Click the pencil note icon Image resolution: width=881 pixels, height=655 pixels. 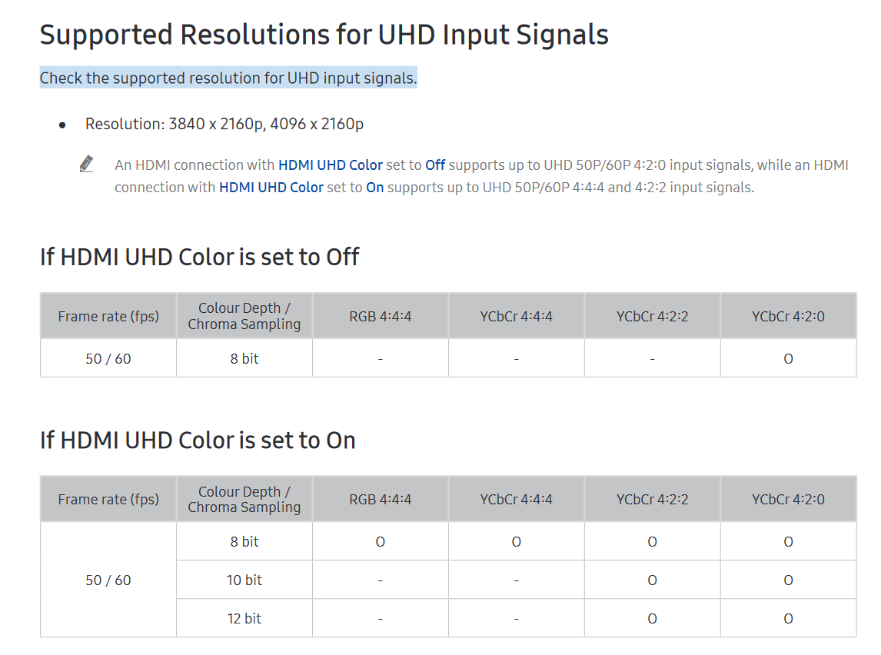coord(86,164)
